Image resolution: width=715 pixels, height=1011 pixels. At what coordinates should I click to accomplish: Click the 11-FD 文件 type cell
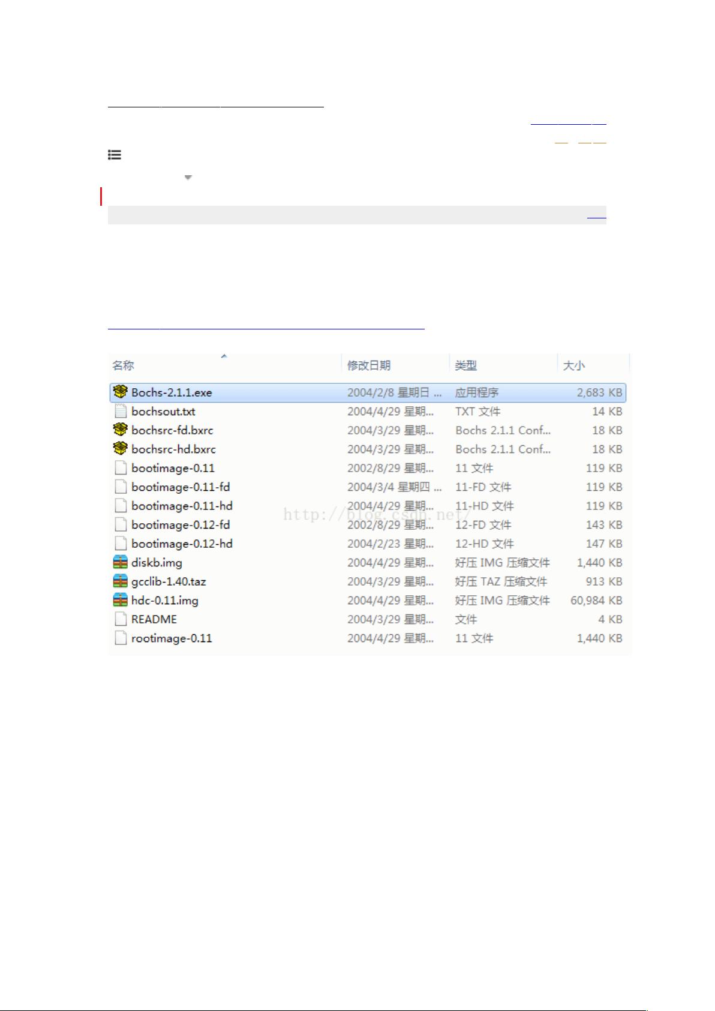[x=483, y=487]
